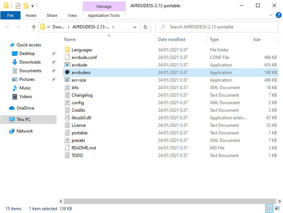The image size is (283, 213).
Task: Select the README.md file icon
Action: pos(67,148)
